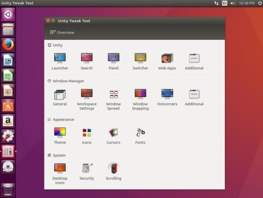Open General window manager settings
Image resolution: width=263 pixels, height=198 pixels.
60,94
